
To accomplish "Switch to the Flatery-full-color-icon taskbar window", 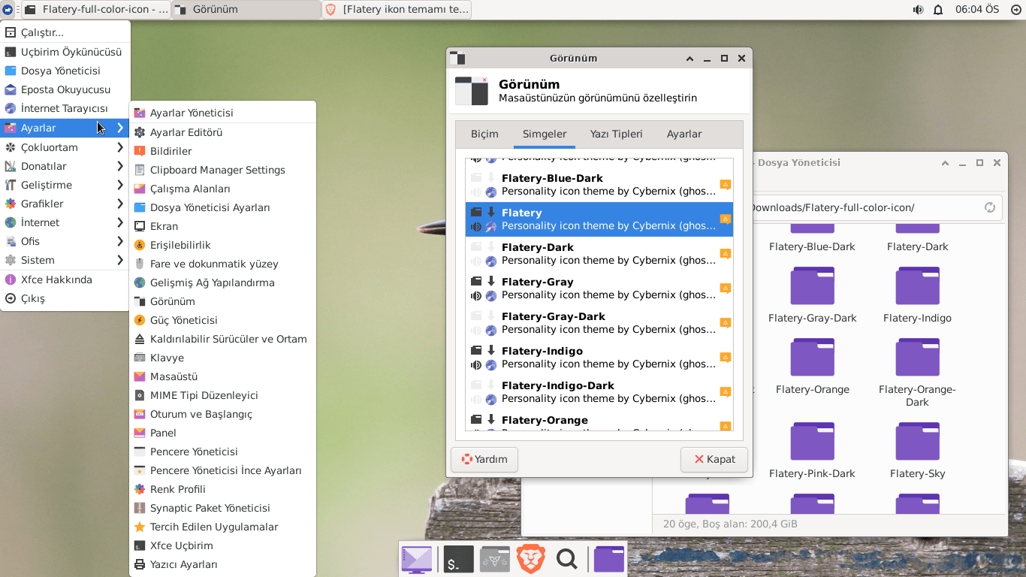I will [x=96, y=10].
